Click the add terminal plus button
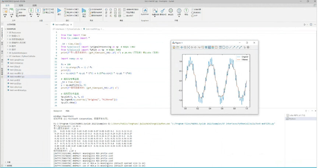The width and height of the screenshot is (318, 168). (306, 111)
